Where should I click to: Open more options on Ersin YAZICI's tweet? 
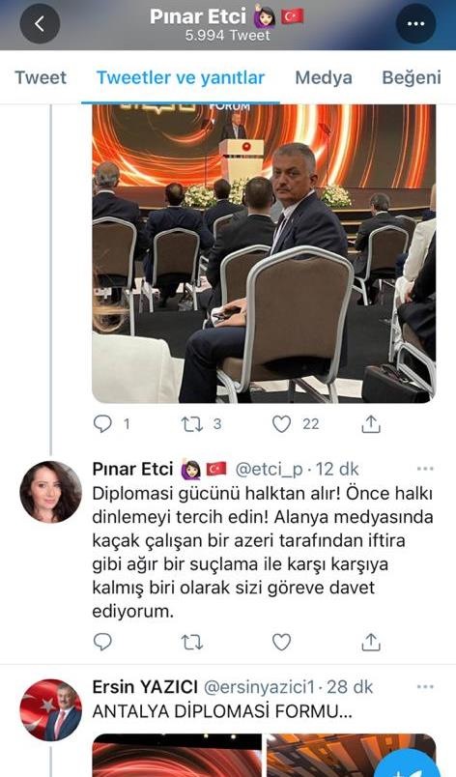click(x=425, y=687)
